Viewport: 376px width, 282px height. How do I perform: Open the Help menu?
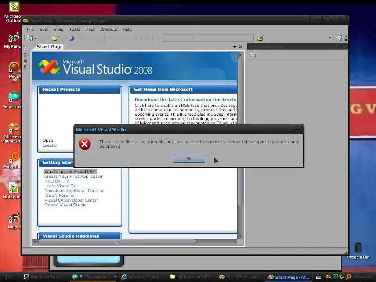(x=127, y=29)
